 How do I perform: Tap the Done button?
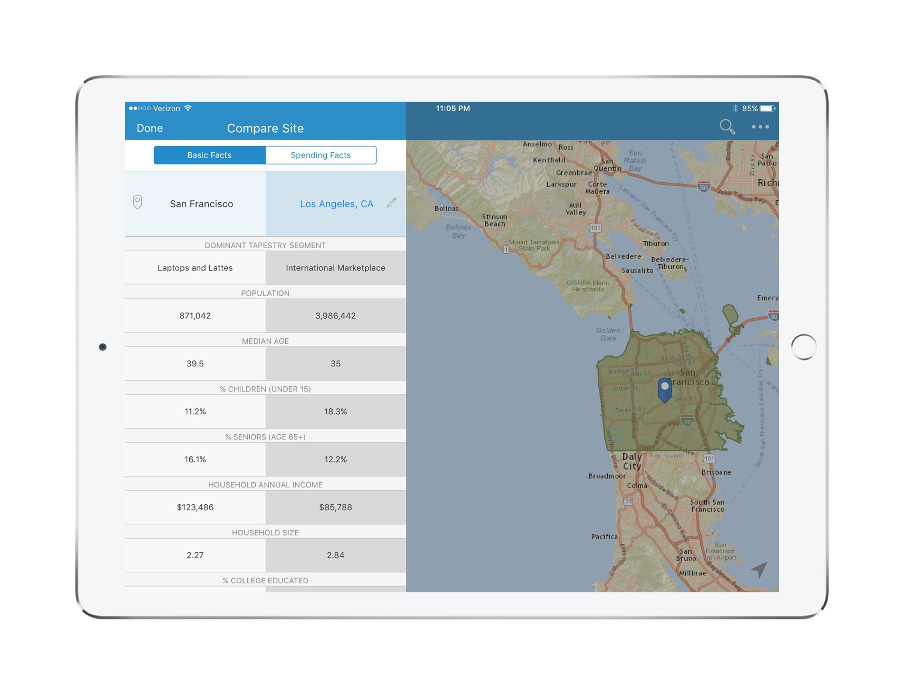(150, 128)
